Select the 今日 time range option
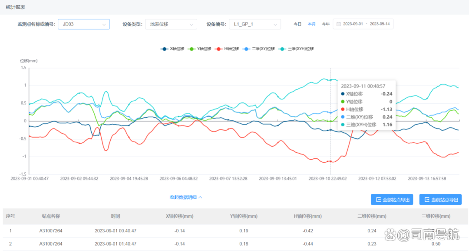469x251 pixels. [x=297, y=24]
